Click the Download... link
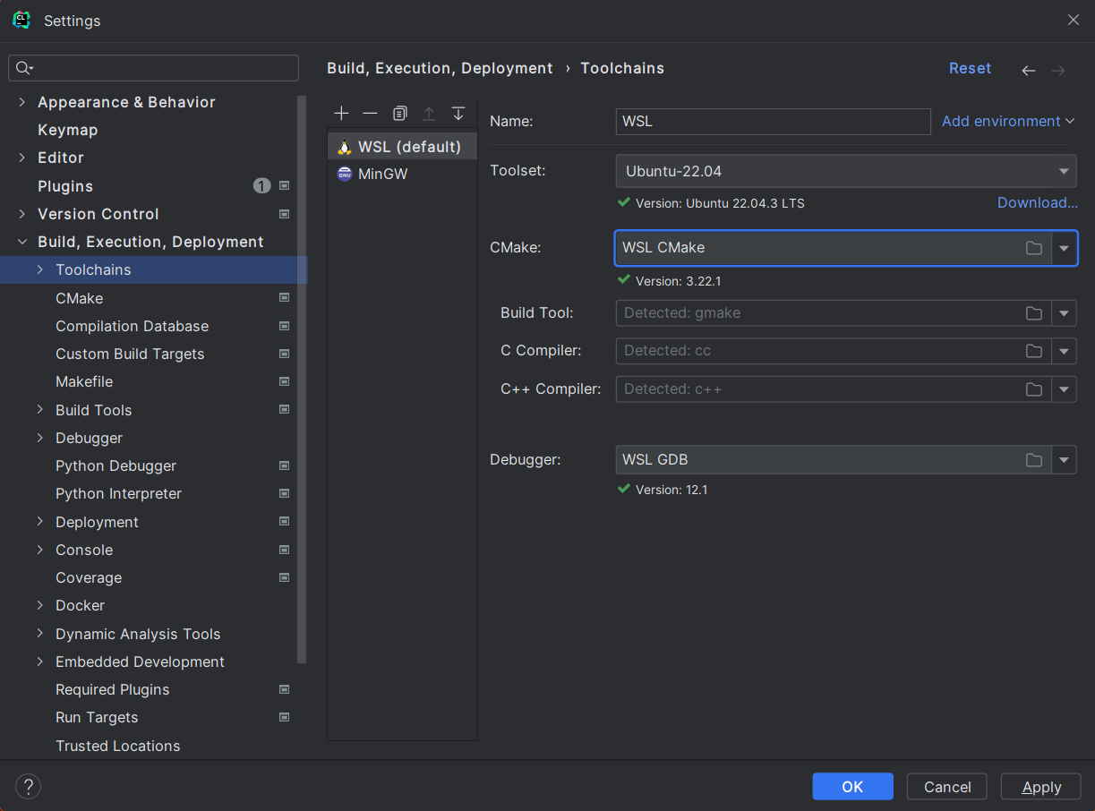Screen dimensions: 1095x811 [1038, 203]
